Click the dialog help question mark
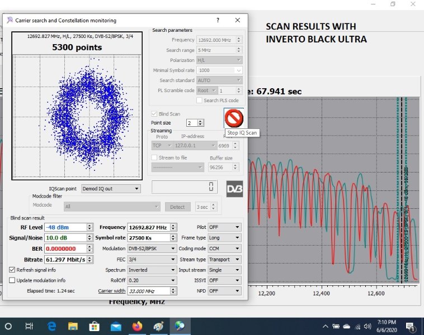 (x=218, y=20)
